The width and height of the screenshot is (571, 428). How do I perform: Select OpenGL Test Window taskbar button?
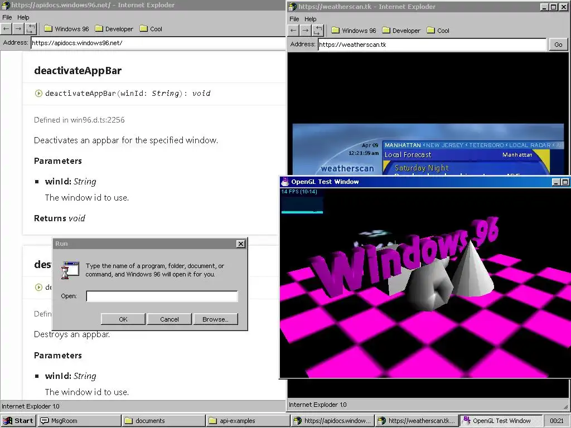click(x=501, y=421)
